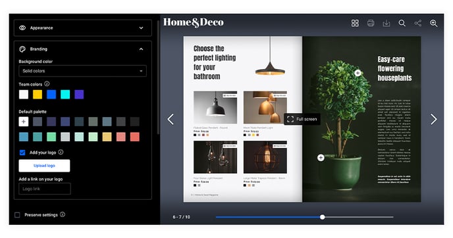Select the yellow team color swatch

click(38, 94)
